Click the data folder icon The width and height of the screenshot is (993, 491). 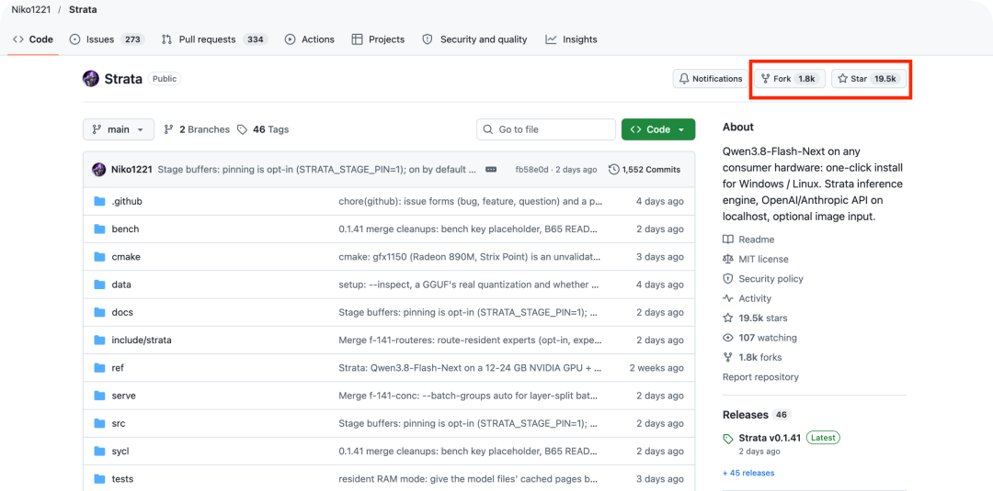pyautogui.click(x=99, y=285)
